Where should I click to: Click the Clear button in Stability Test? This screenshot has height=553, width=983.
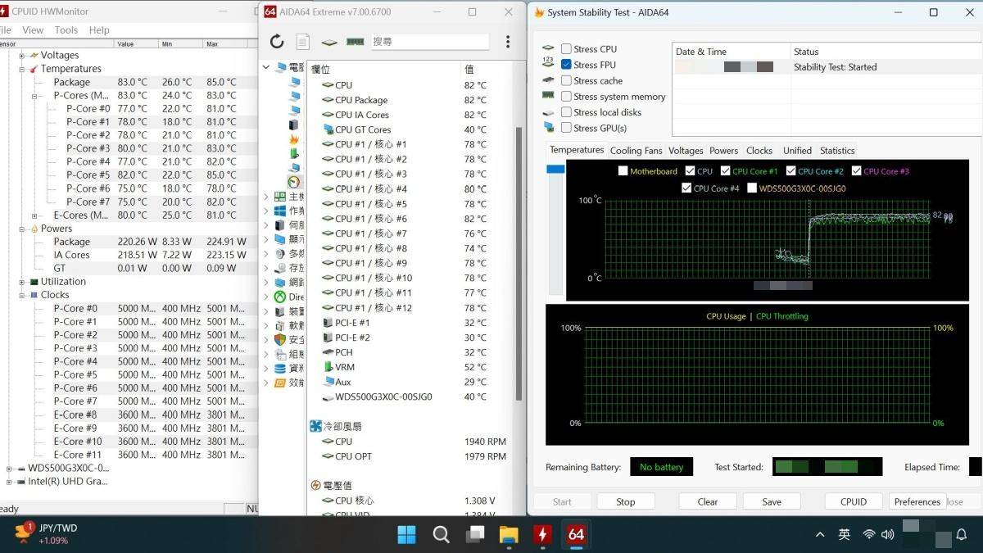[x=708, y=501]
